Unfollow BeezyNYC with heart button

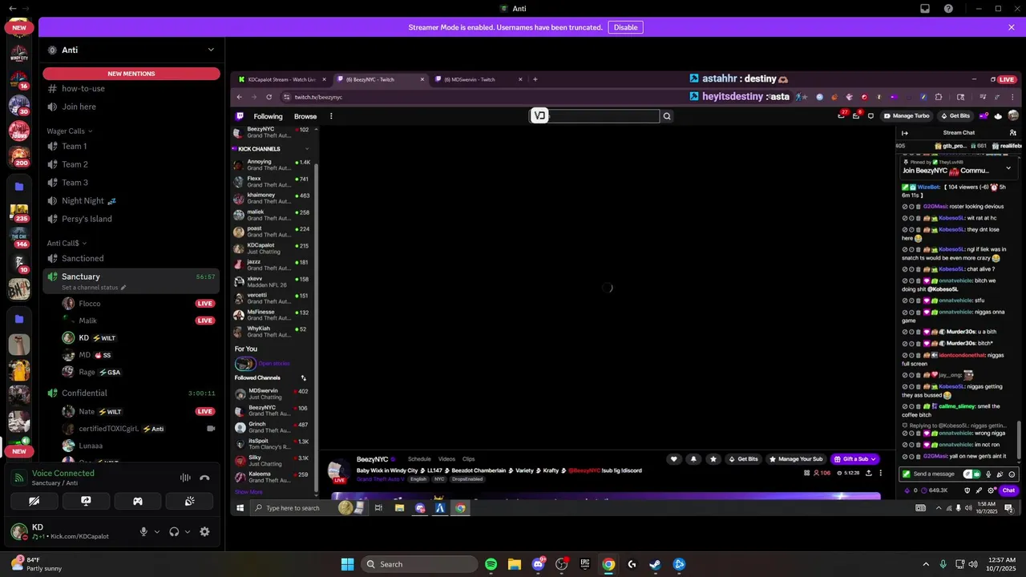(x=674, y=459)
